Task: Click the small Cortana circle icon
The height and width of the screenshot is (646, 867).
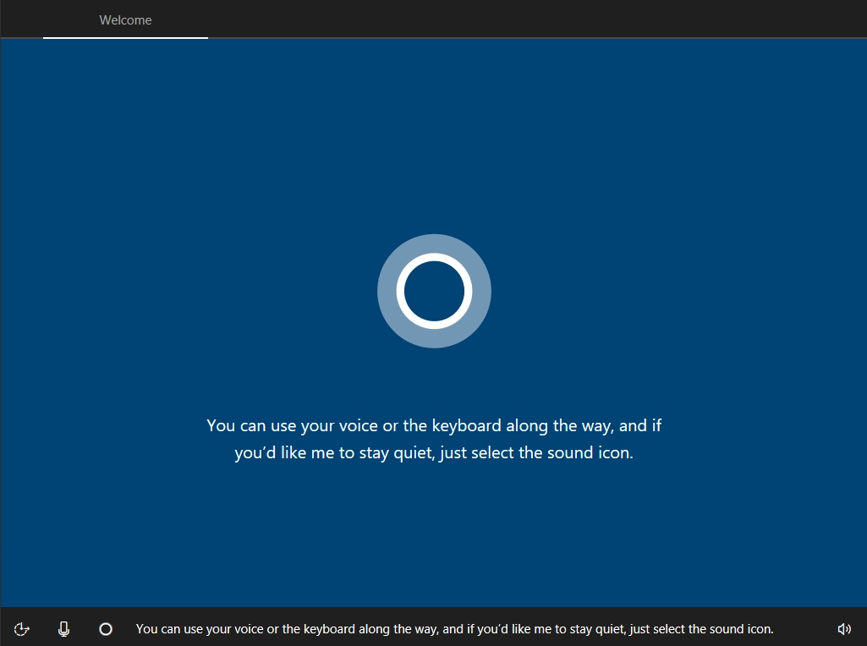Action: 106,629
